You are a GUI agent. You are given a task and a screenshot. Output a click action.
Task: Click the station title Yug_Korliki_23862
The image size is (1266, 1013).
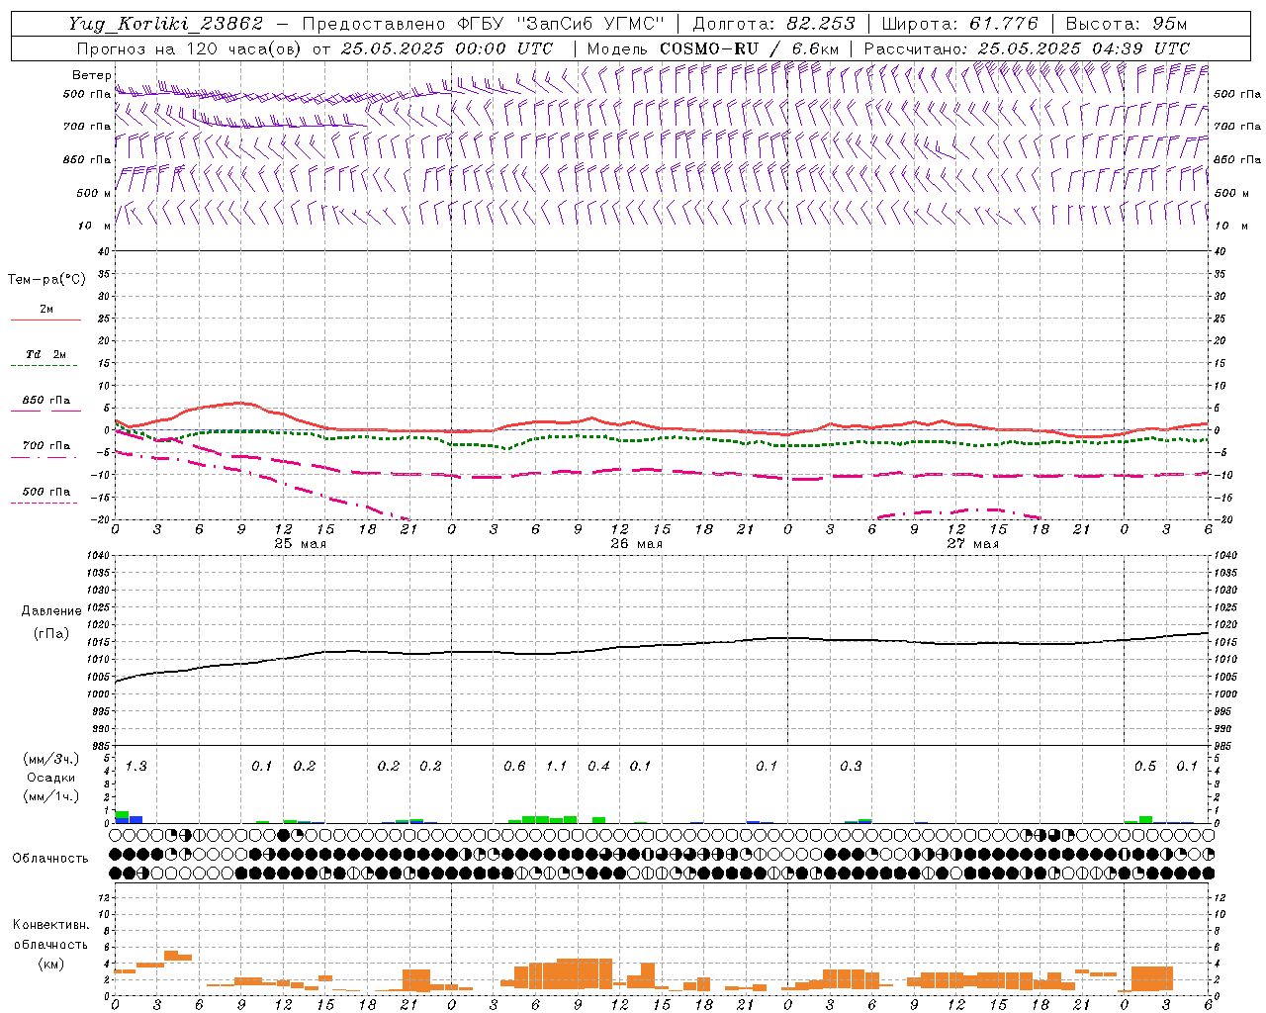tap(166, 24)
